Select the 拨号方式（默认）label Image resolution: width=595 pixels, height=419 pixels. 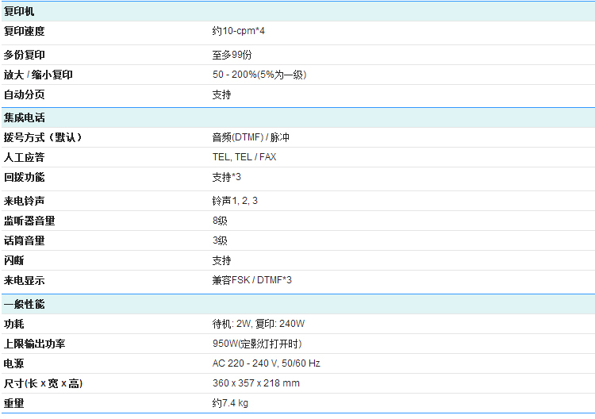point(43,137)
